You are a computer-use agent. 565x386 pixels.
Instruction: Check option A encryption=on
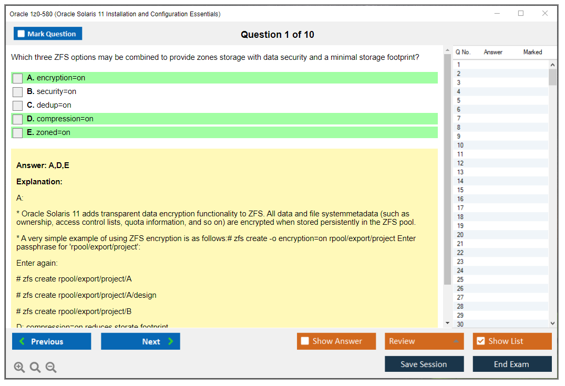18,78
